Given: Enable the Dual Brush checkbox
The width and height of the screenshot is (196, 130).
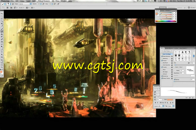Looking at the screenshot, I should coord(162,63).
